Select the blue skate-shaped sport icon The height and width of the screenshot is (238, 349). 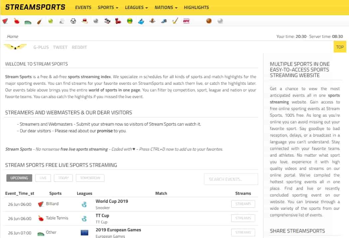pyautogui.click(x=141, y=21)
